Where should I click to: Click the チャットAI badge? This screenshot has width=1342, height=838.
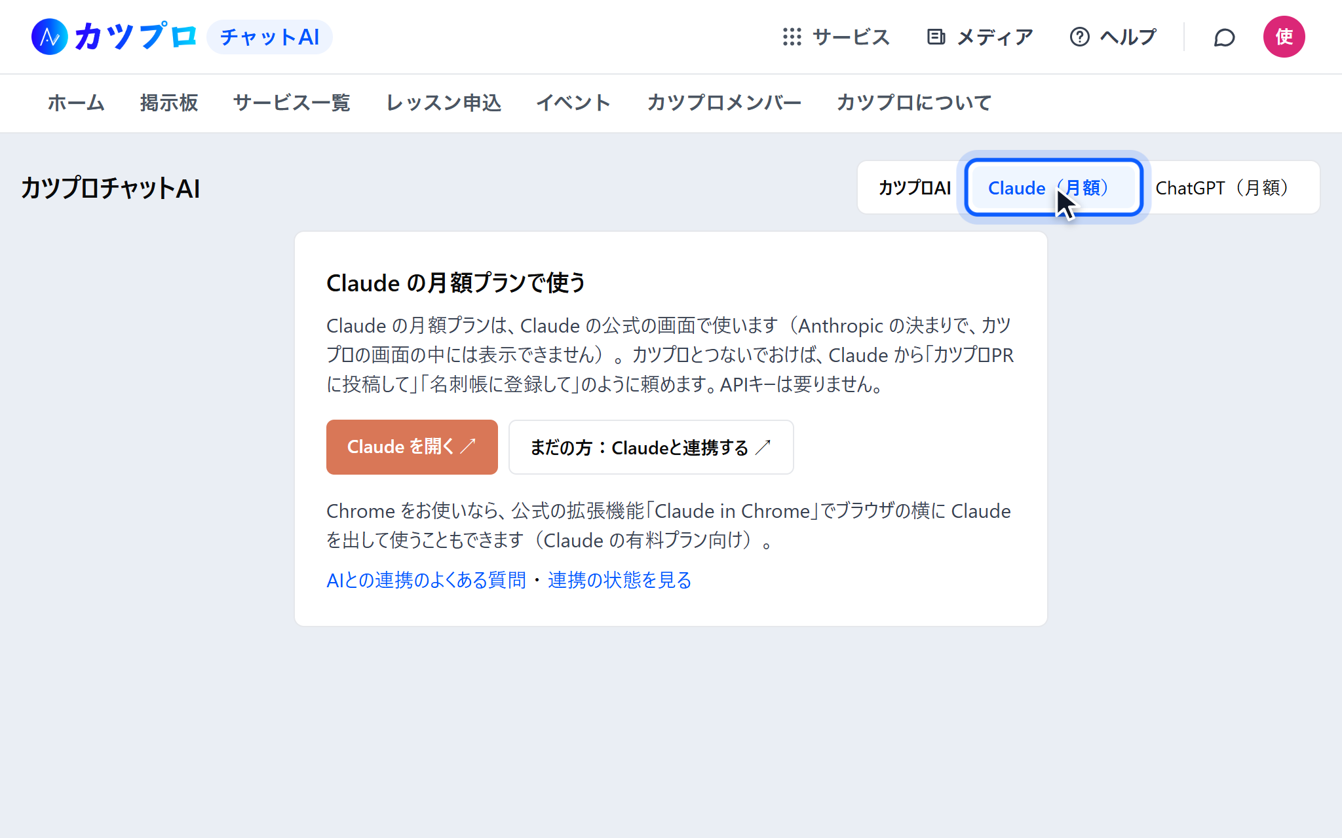pos(269,37)
